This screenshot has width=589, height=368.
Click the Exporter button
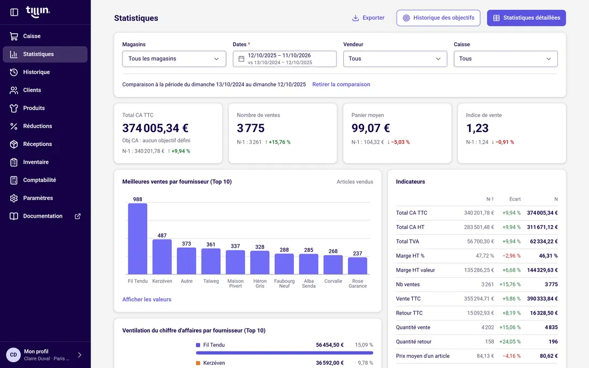click(x=368, y=18)
